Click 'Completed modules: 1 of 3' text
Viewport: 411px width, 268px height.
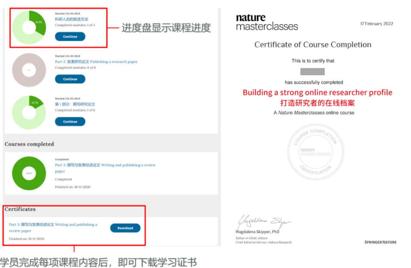(75, 25)
